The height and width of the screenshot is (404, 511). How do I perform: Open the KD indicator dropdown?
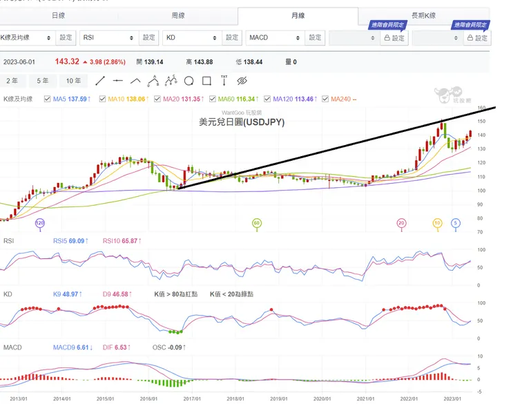(x=192, y=38)
